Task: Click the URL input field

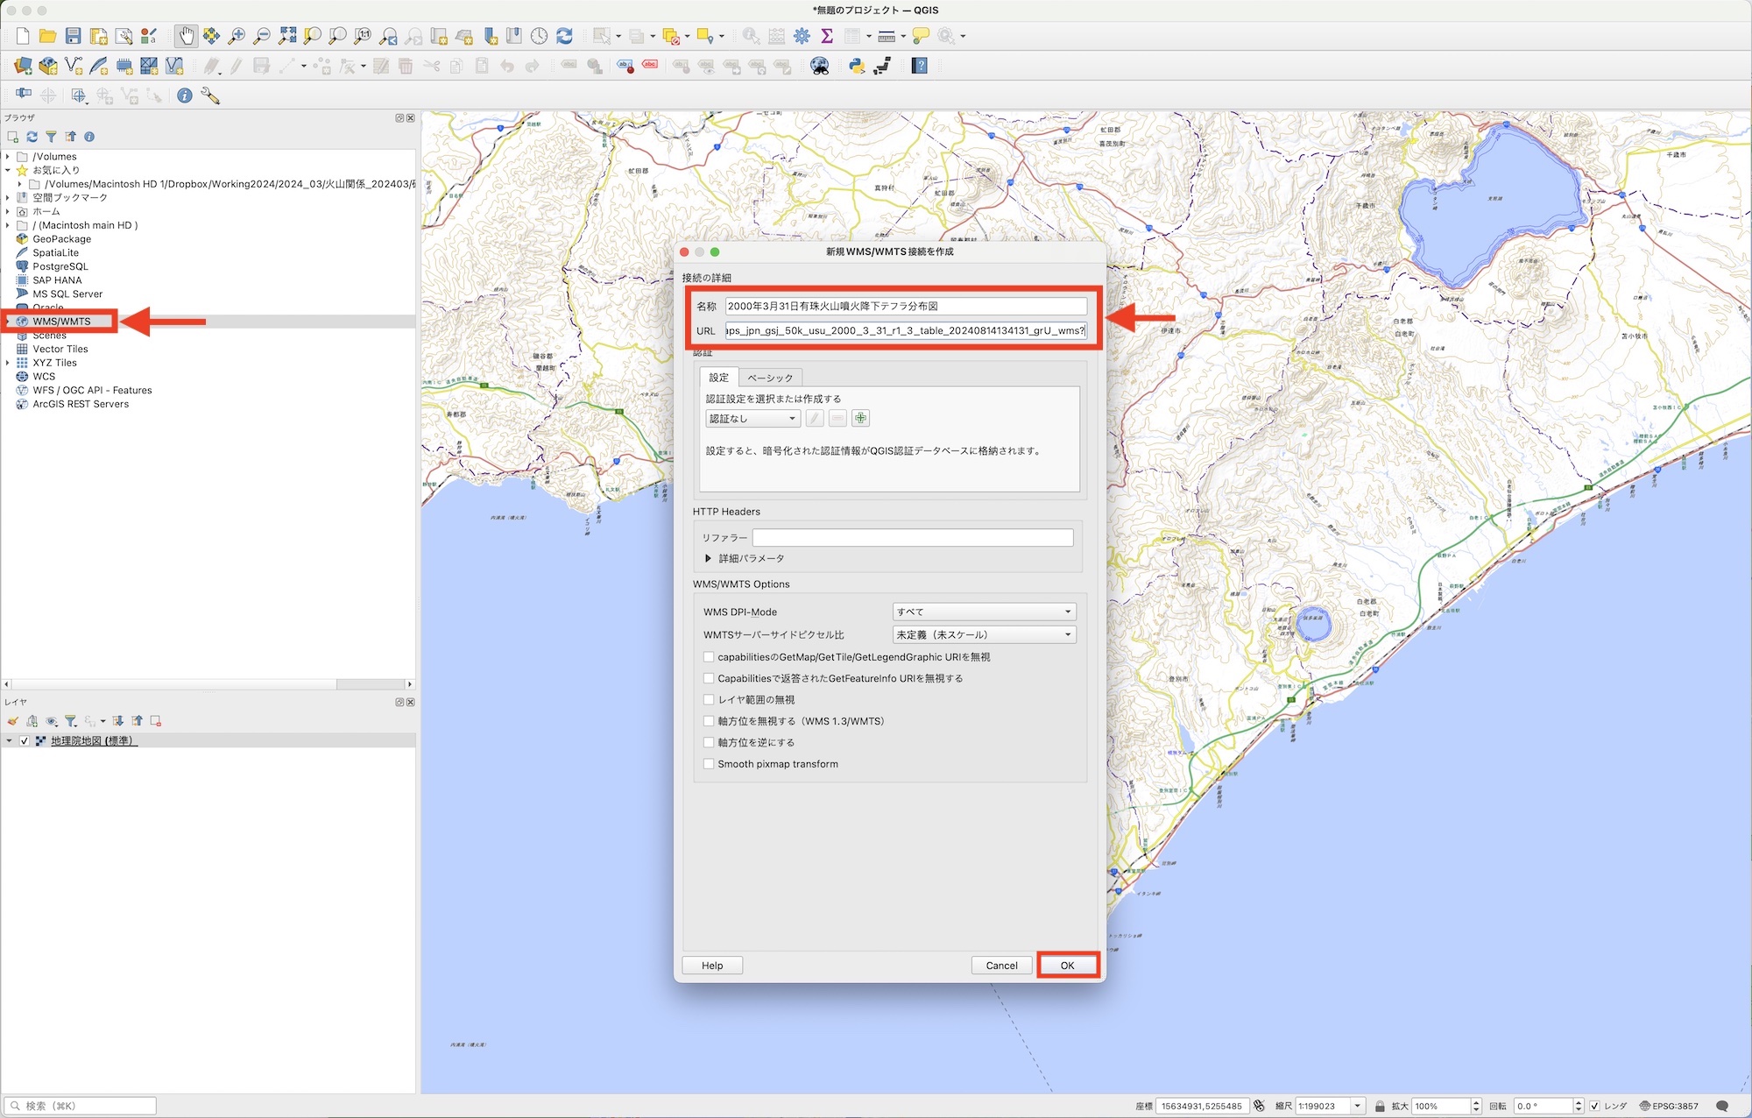Action: click(906, 330)
